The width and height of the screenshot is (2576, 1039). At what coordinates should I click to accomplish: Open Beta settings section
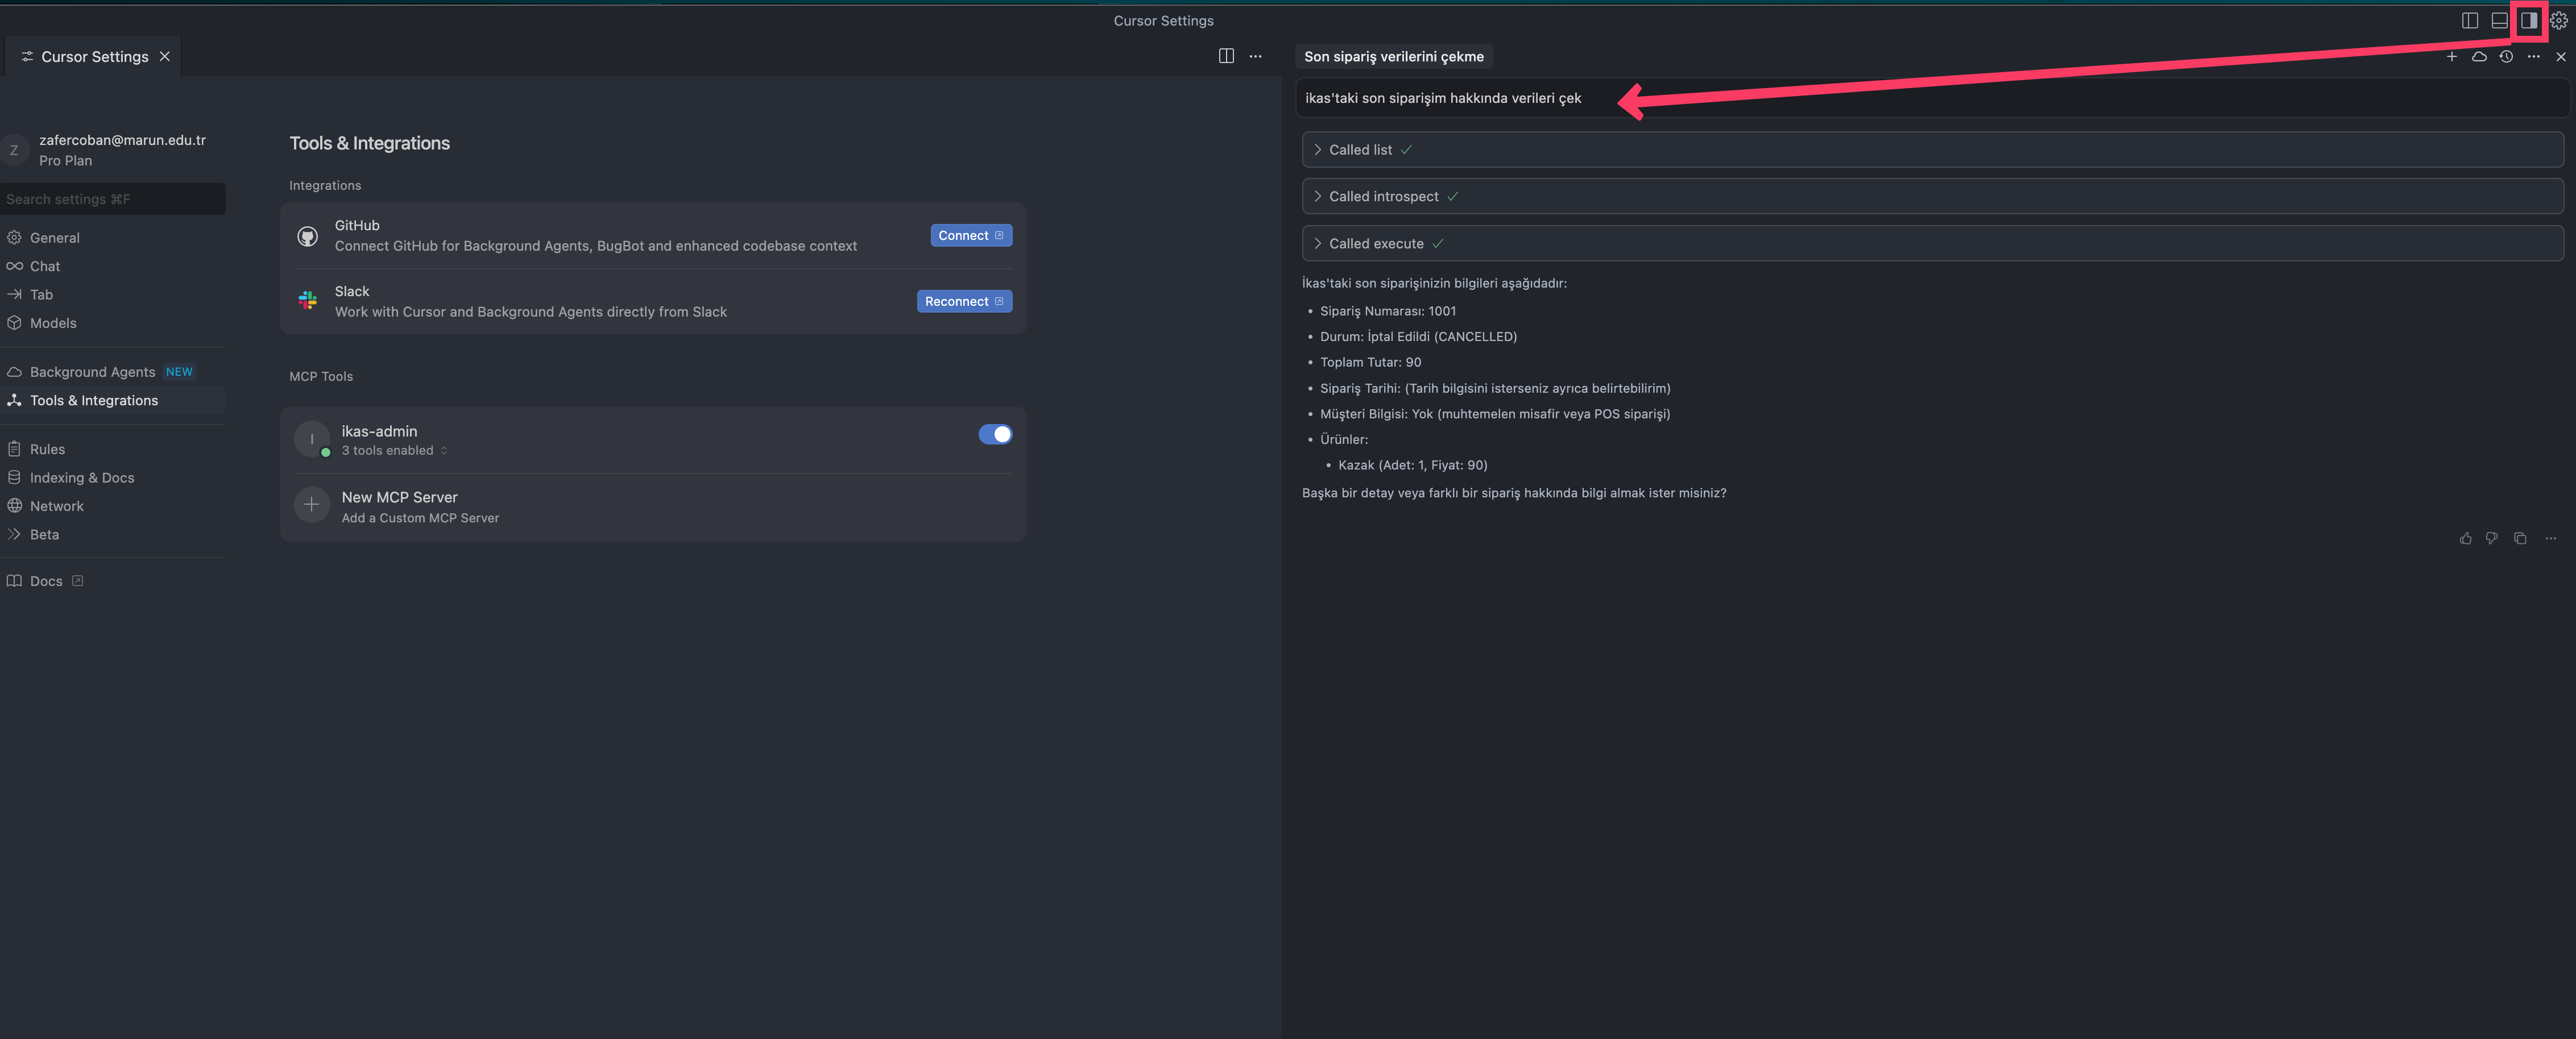112,535
